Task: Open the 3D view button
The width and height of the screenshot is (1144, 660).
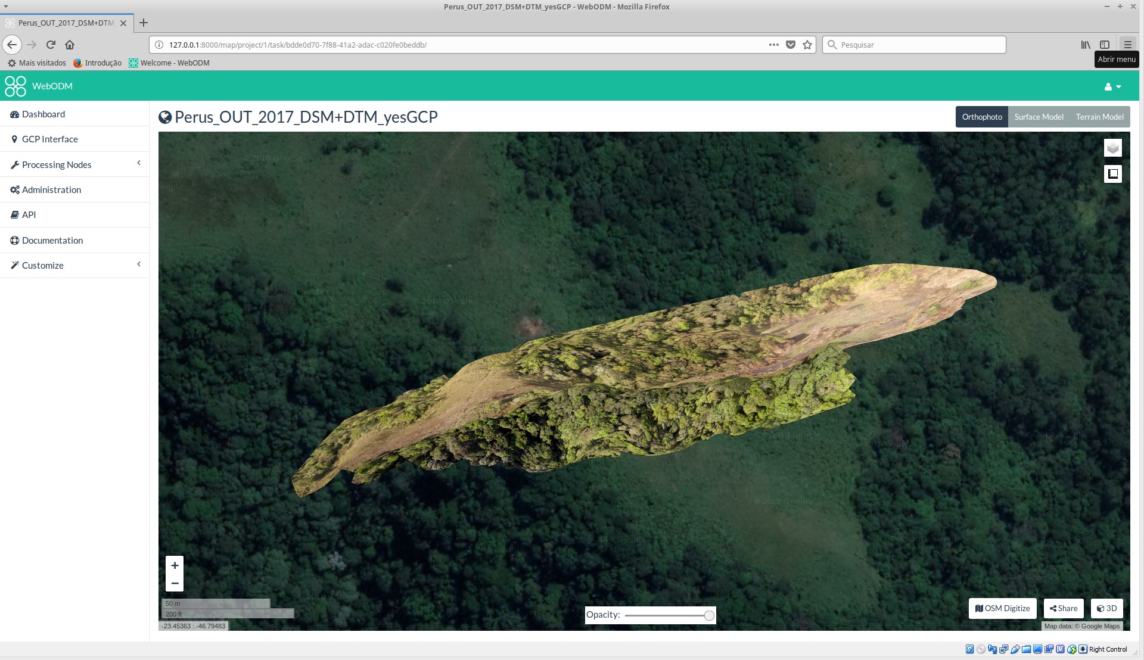Action: 1106,608
